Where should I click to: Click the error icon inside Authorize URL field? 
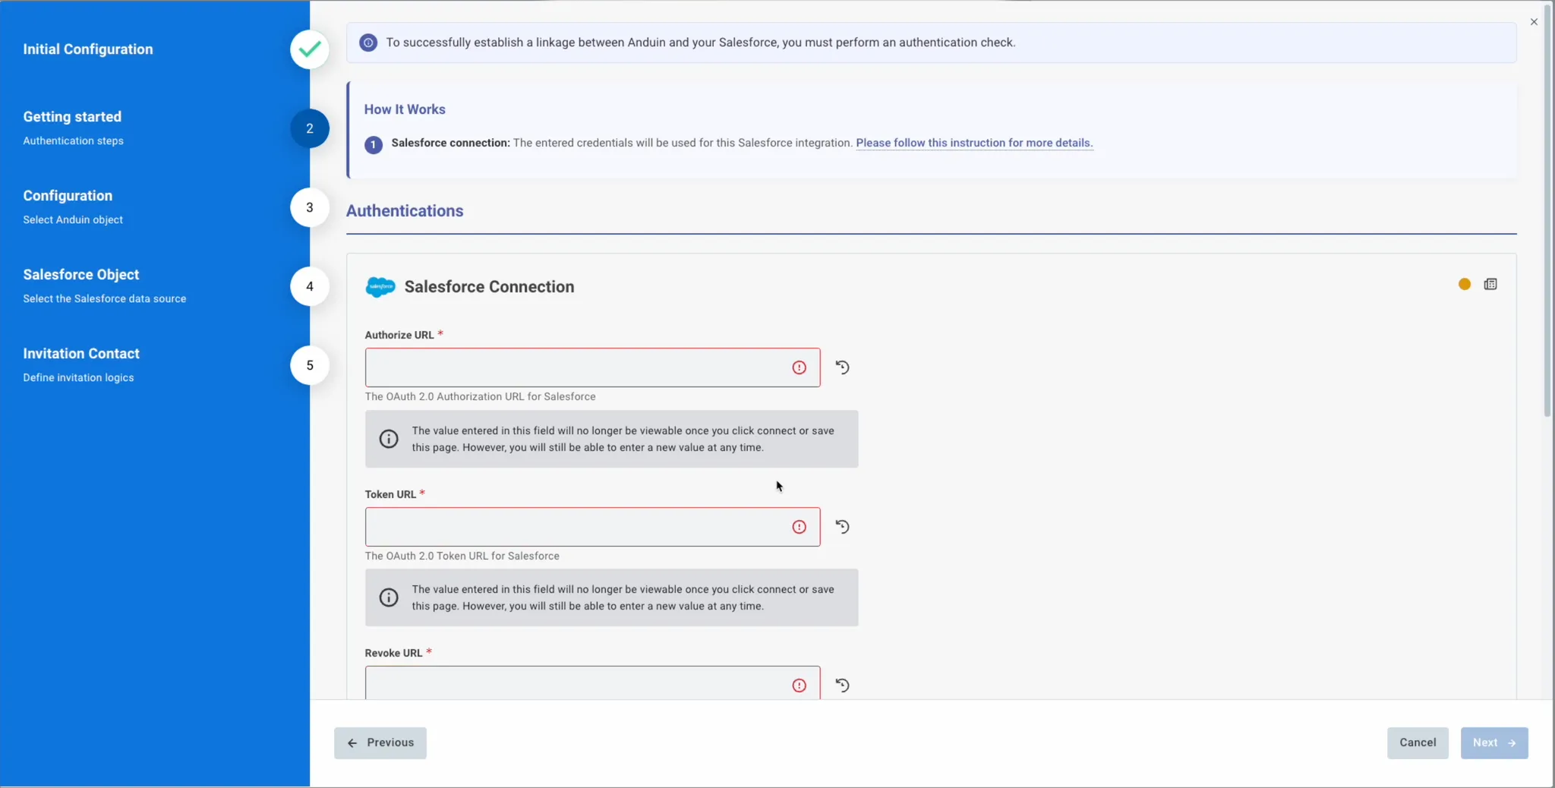(799, 367)
